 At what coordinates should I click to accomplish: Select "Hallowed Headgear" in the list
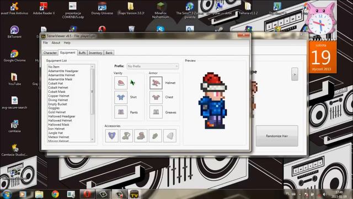[x=62, y=116]
